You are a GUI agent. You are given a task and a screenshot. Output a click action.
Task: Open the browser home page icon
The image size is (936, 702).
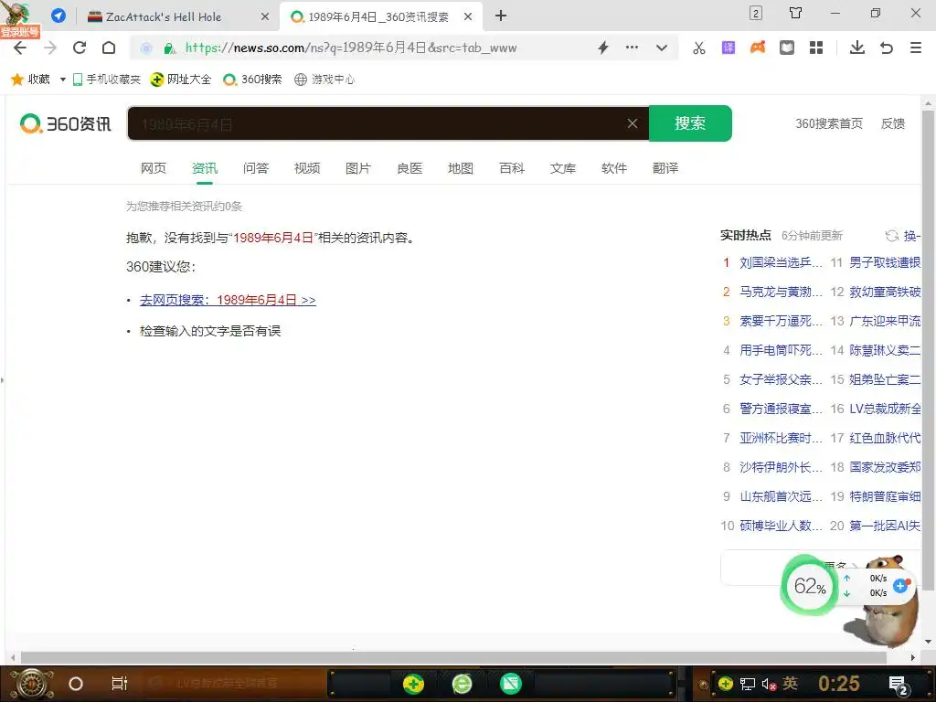[109, 48]
